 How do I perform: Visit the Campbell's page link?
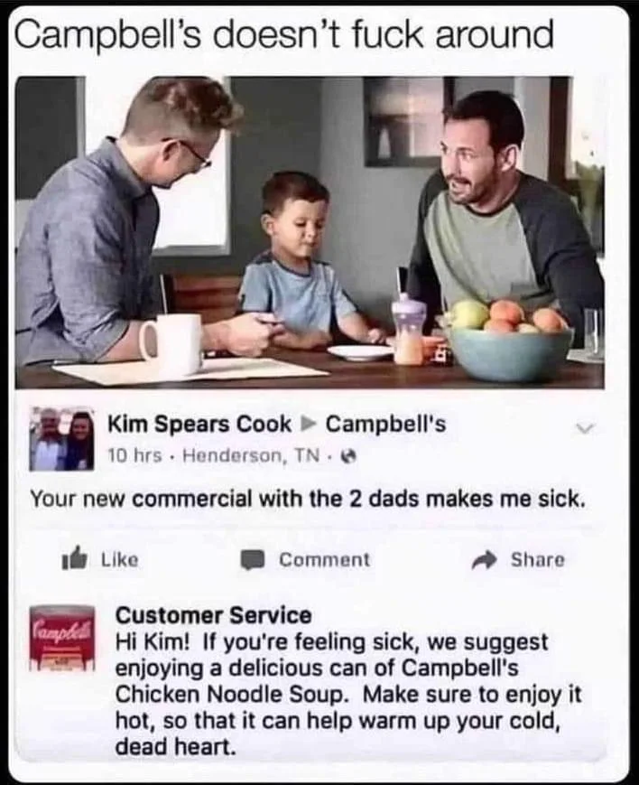click(385, 424)
